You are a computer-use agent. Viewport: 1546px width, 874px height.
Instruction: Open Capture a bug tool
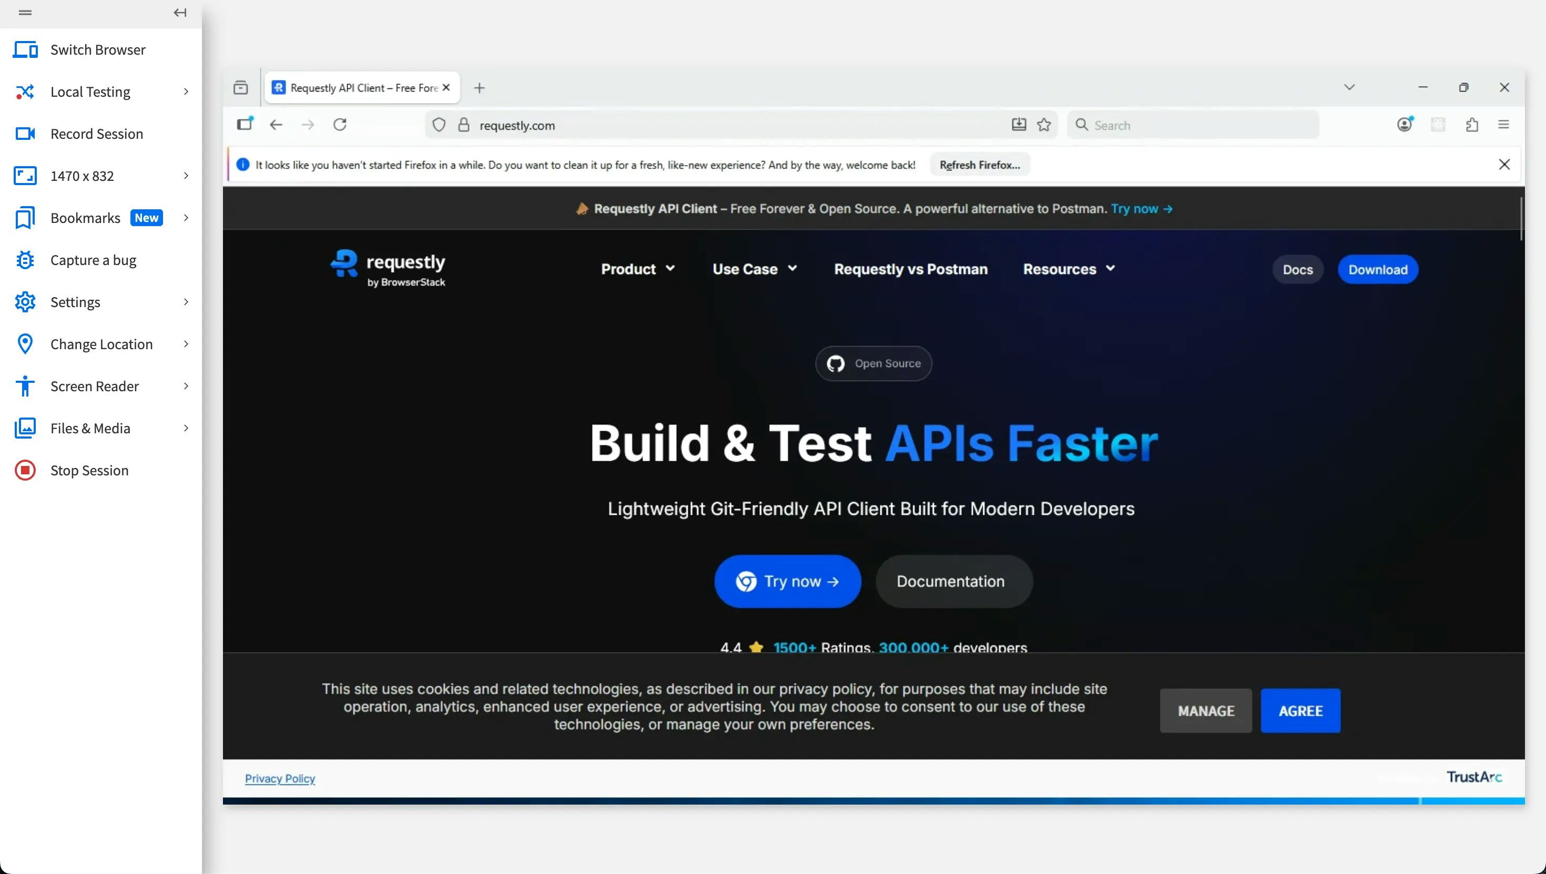click(x=93, y=259)
